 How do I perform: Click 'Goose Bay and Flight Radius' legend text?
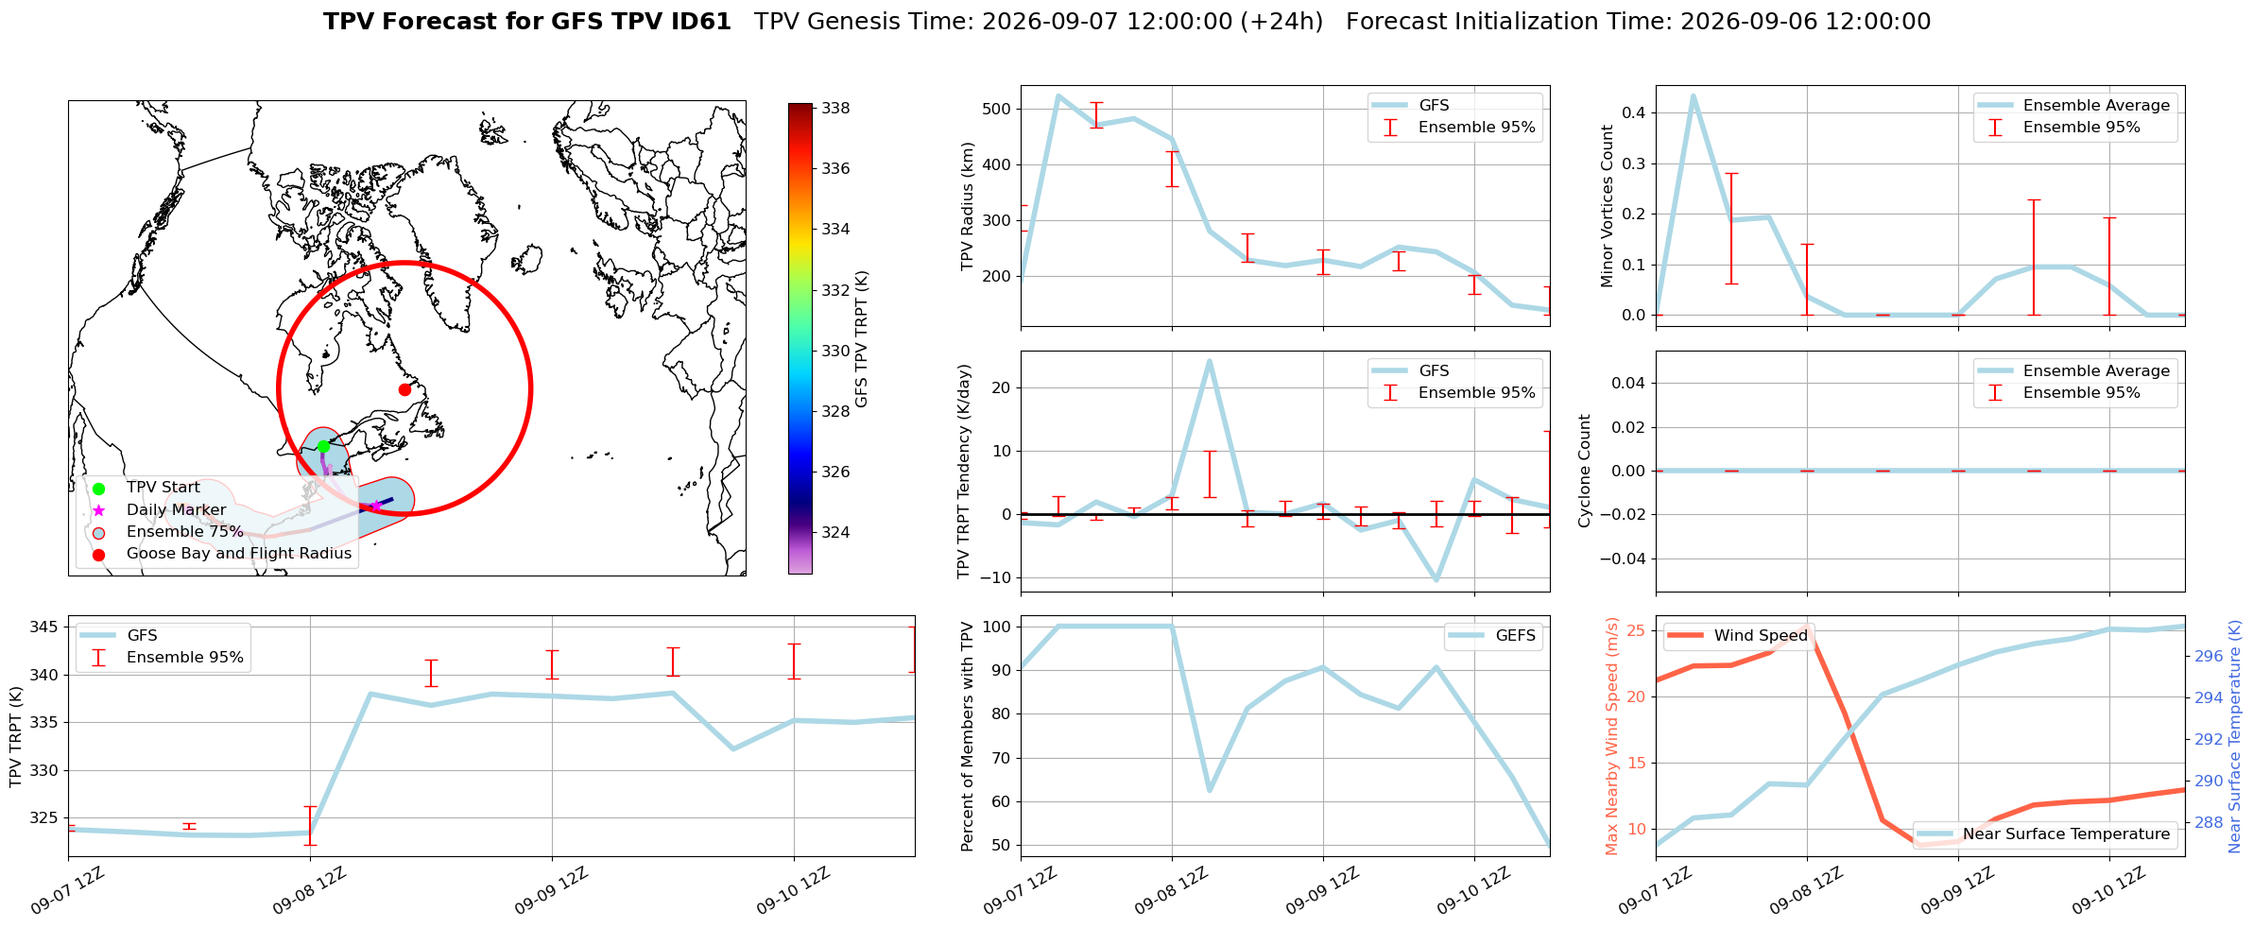[239, 554]
